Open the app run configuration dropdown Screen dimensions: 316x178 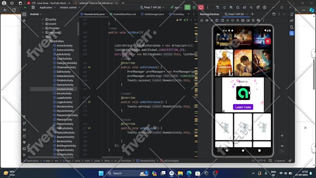[176, 7]
